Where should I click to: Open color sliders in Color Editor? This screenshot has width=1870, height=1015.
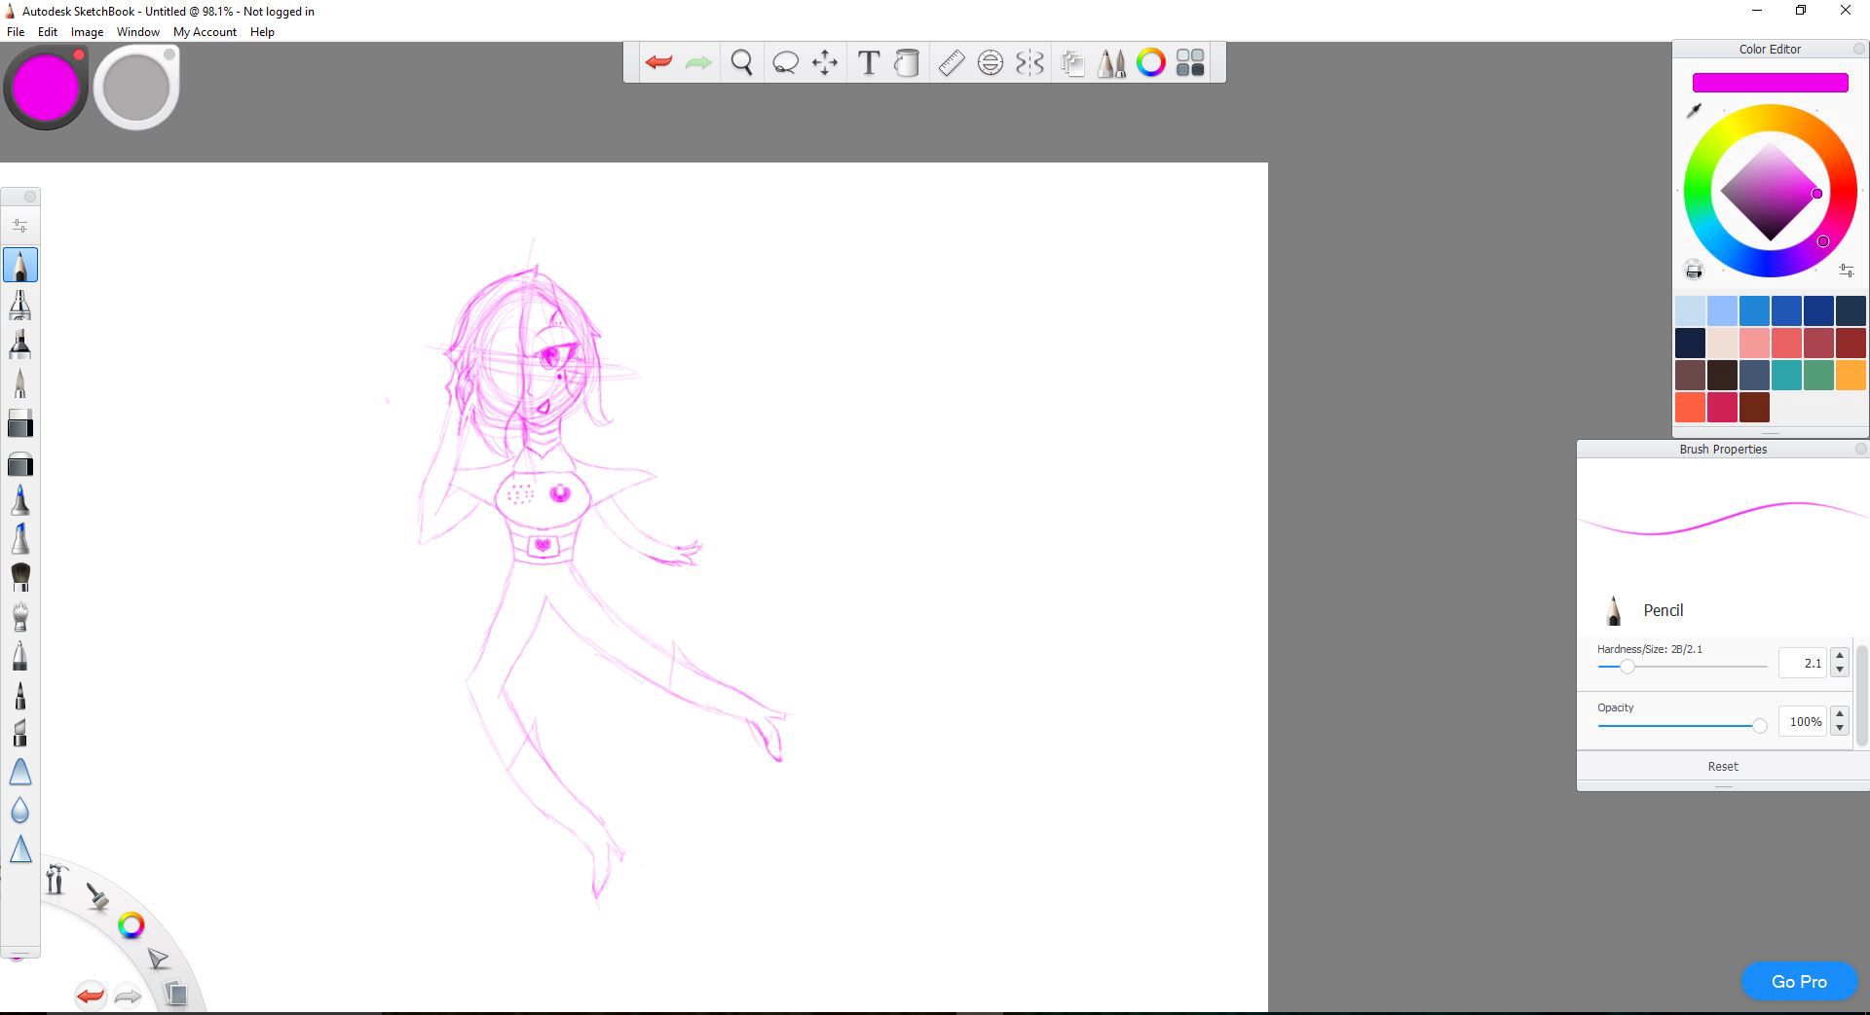click(x=1846, y=271)
